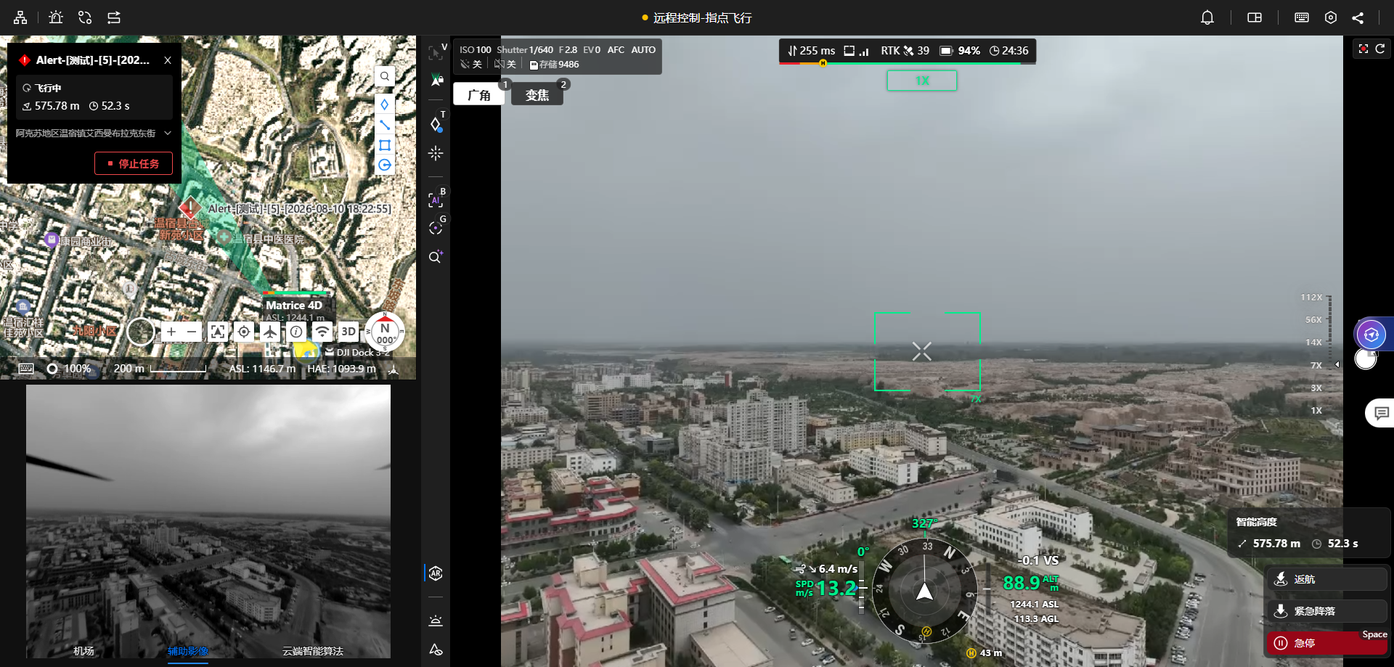Open the AUTO camera mode dropdown
Image resolution: width=1394 pixels, height=667 pixels.
pos(643,50)
